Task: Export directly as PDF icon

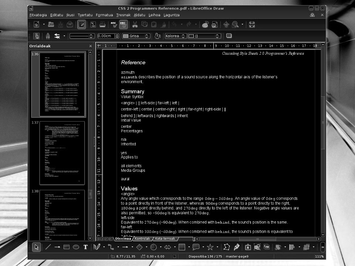Action: pos(93,24)
